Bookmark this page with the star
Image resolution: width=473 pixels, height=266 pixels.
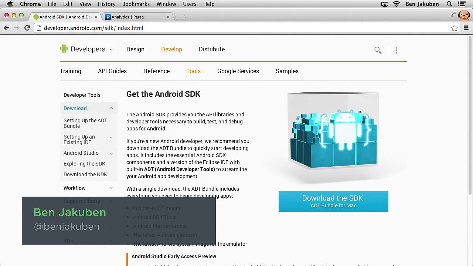(454, 28)
